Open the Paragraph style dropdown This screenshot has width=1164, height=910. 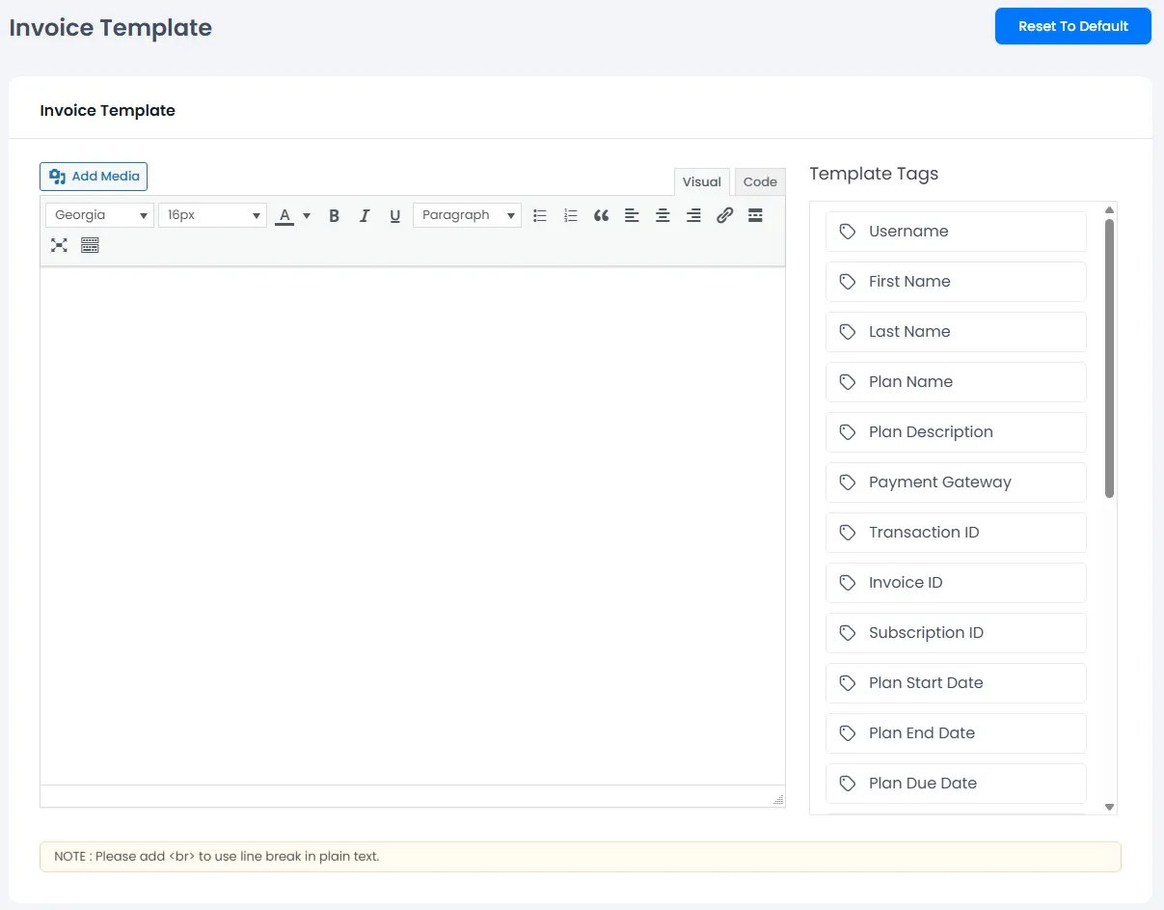coord(467,214)
